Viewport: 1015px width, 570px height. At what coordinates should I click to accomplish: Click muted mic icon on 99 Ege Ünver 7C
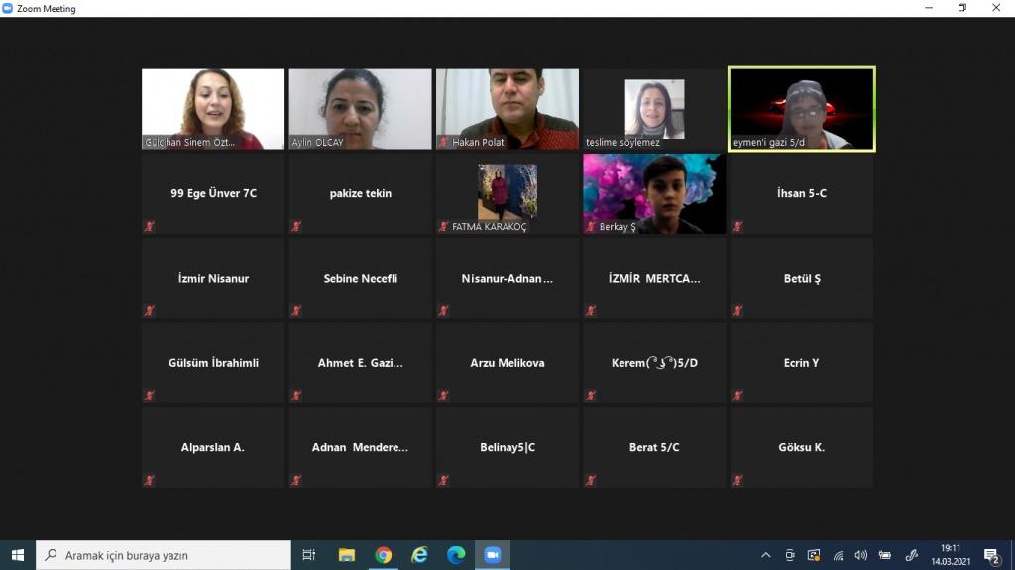click(149, 227)
